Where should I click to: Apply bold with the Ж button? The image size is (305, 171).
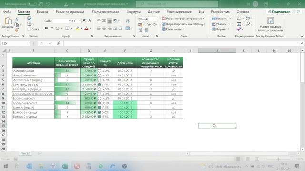click(x=47, y=28)
